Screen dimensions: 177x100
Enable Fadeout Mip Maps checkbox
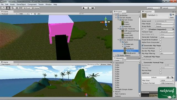143,57
